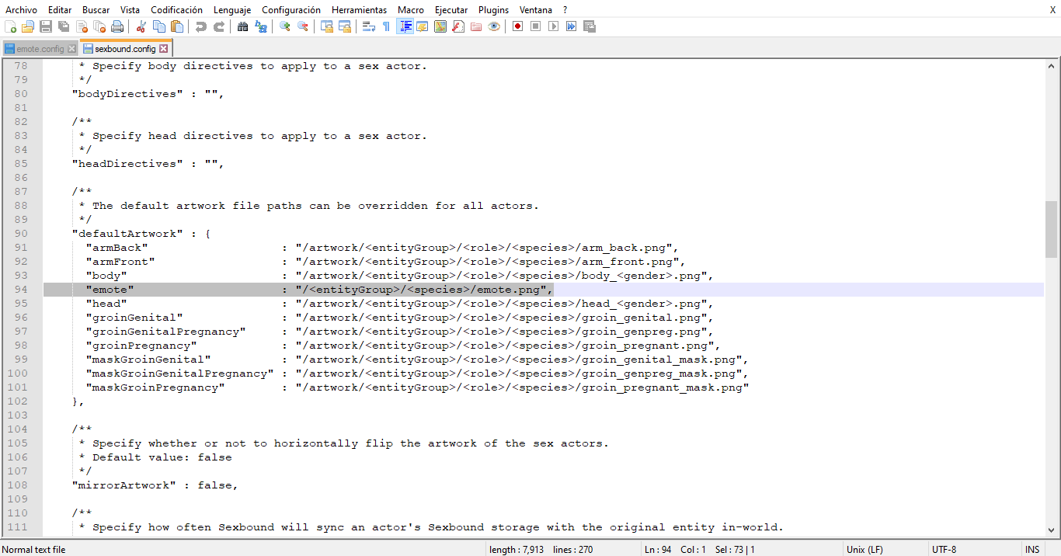
Task: Toggle synchronized vertical scrolling
Action: pos(327,26)
